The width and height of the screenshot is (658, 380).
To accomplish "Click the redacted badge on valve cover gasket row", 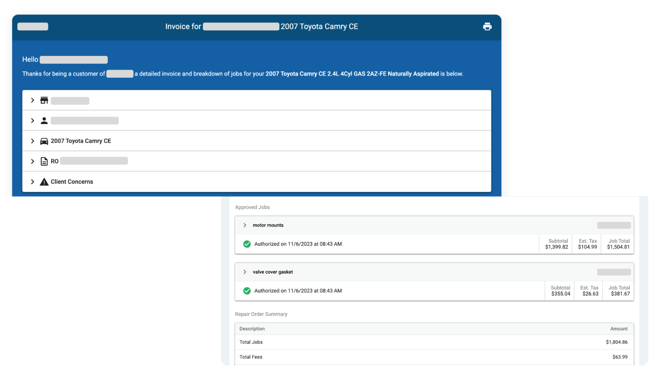I will 614,272.
